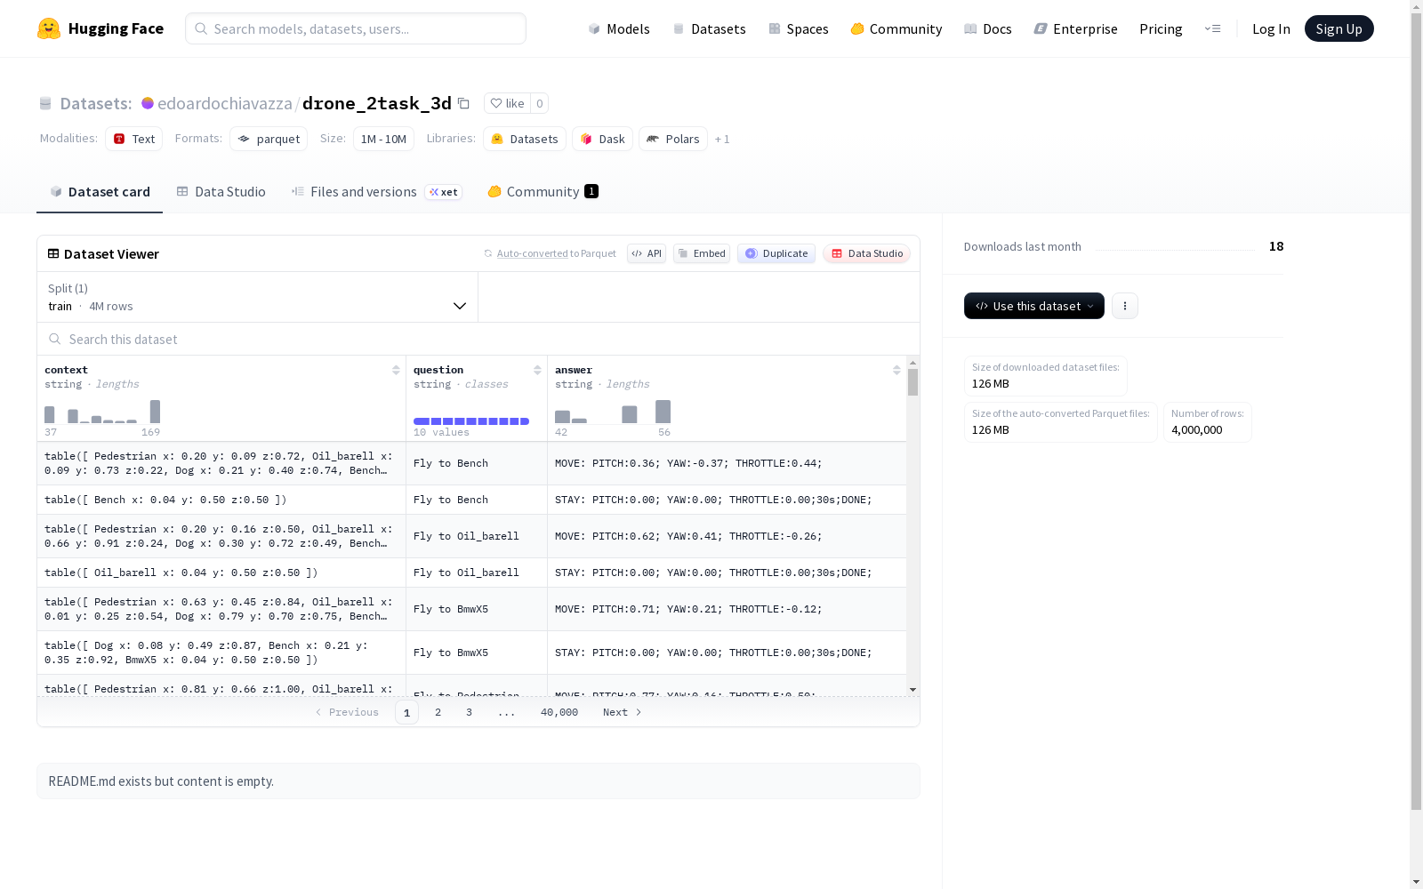Show the +1 additional libraries
This screenshot has width=1423, height=889.
[x=722, y=139]
